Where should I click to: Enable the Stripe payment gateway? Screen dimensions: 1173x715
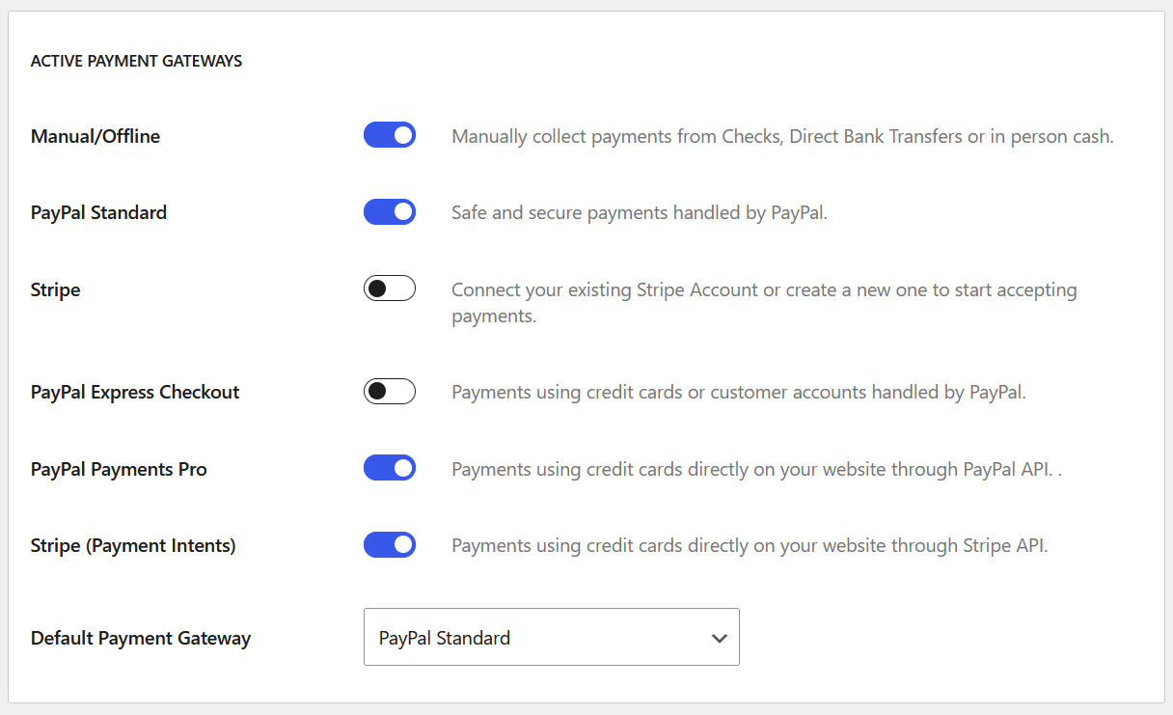pyautogui.click(x=389, y=288)
